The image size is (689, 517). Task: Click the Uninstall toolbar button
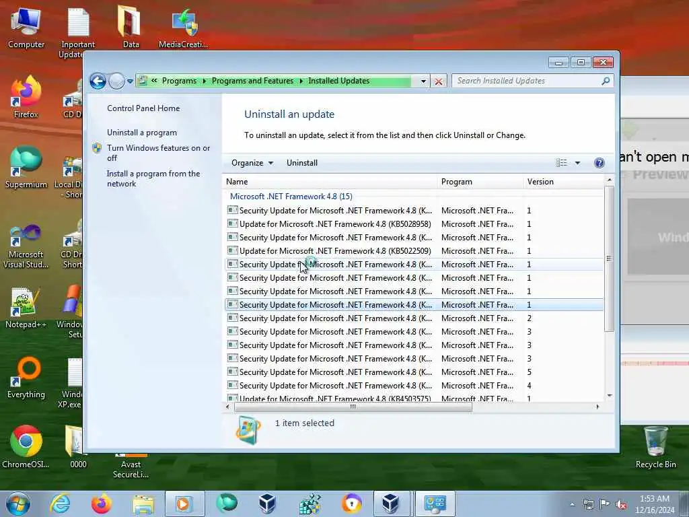302,163
